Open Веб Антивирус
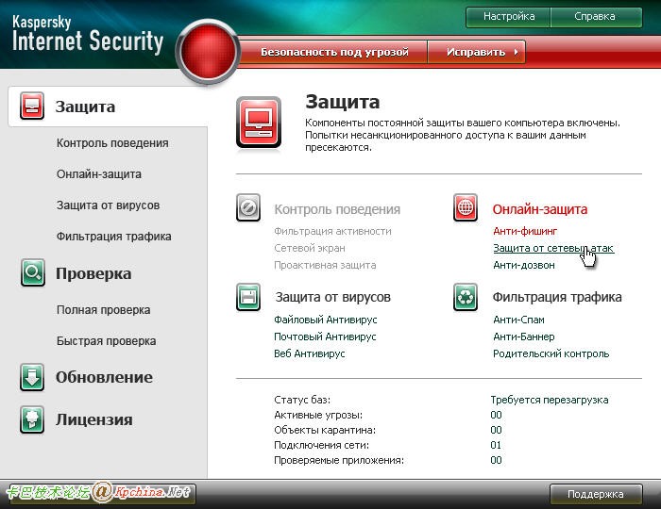This screenshot has width=661, height=509. pos(310,353)
